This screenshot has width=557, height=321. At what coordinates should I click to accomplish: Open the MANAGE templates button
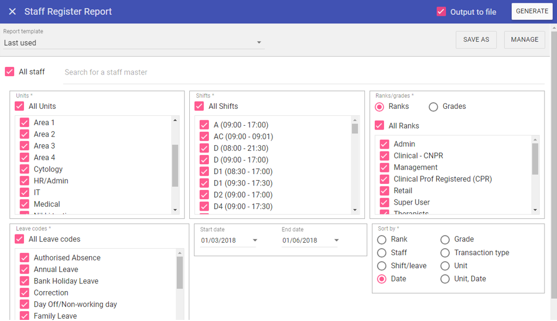coord(524,40)
